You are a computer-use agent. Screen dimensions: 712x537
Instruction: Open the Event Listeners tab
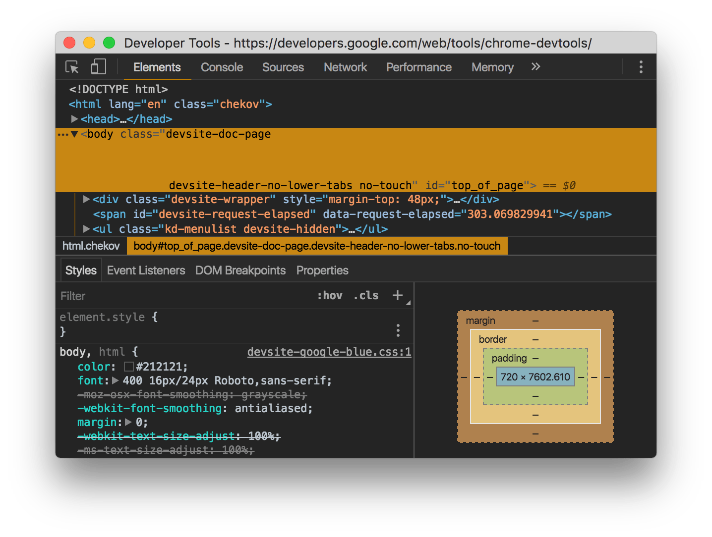[146, 270]
